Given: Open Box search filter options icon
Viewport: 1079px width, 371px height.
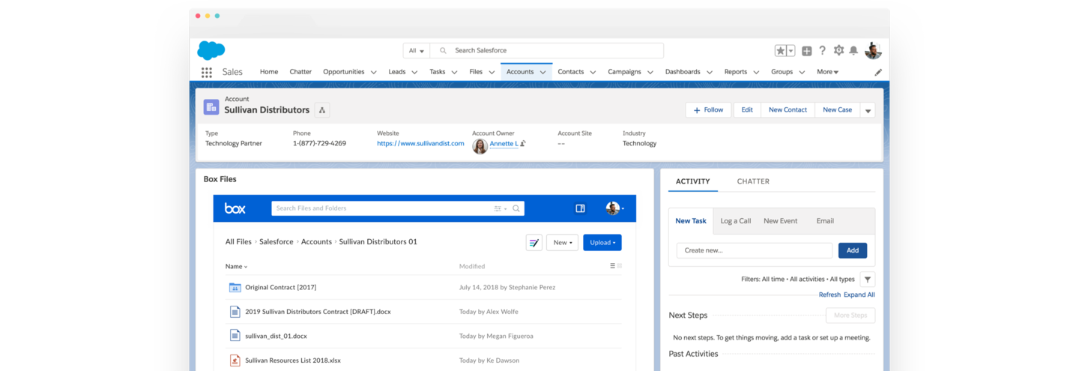Looking at the screenshot, I should tap(501, 208).
